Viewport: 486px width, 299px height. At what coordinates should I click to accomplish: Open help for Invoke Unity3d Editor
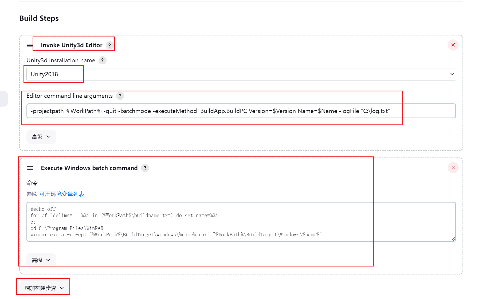point(109,45)
